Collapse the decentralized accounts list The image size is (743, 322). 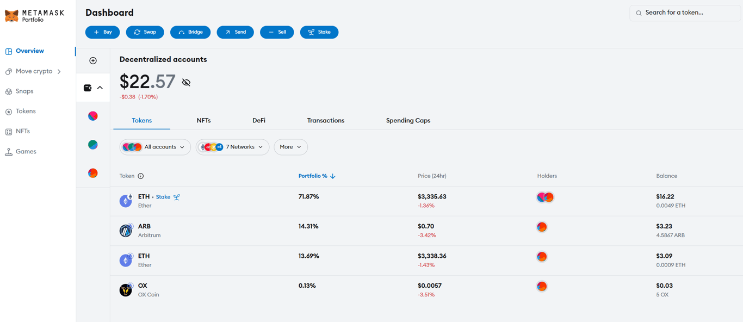point(100,87)
